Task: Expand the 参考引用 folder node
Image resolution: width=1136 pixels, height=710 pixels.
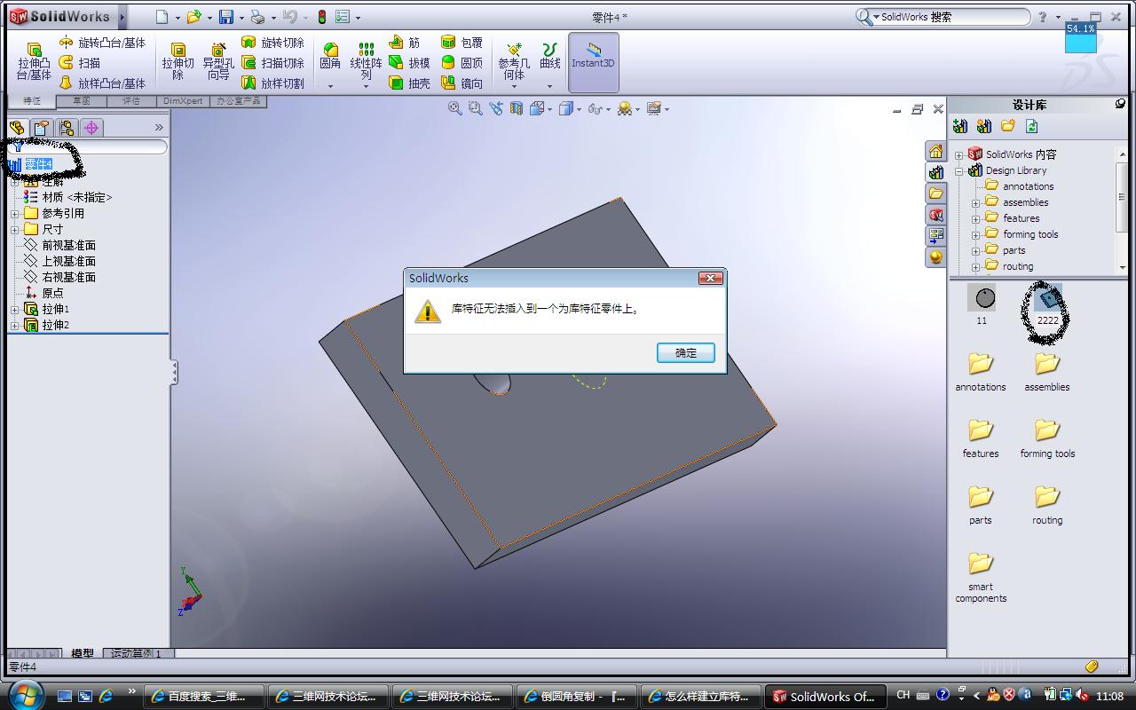Action: click(x=15, y=214)
